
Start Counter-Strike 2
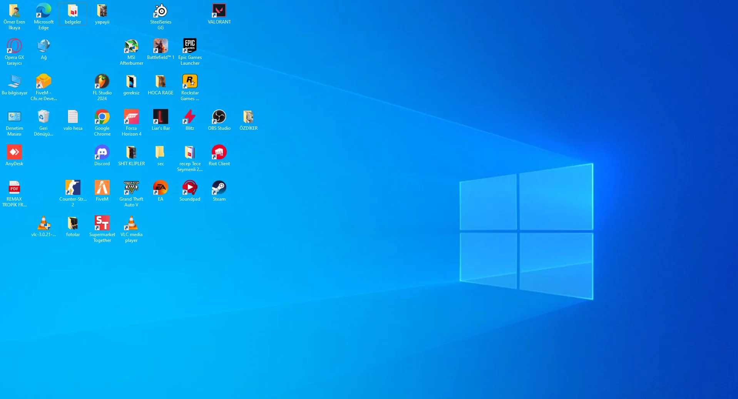pos(73,188)
